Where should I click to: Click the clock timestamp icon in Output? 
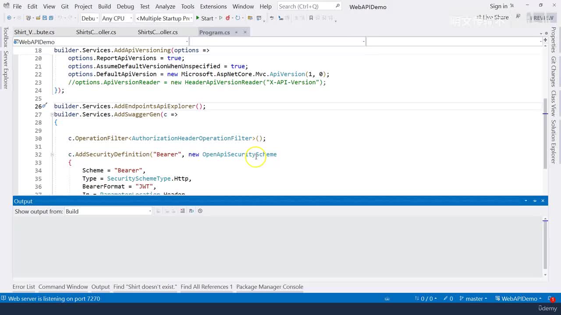pos(200,211)
